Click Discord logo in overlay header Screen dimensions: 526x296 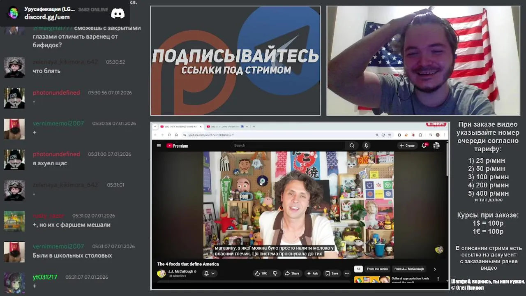[x=118, y=14]
